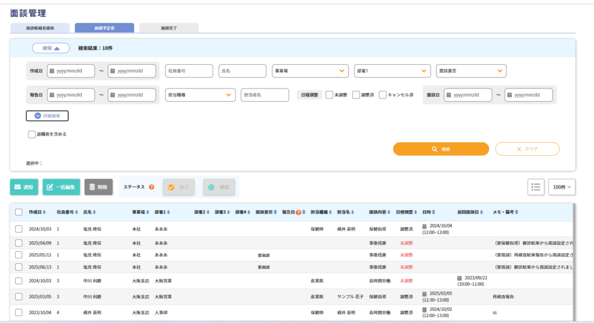Click the calendar icon in 作成日 start field
Image resolution: width=594 pixels, height=323 pixels.
52,71
